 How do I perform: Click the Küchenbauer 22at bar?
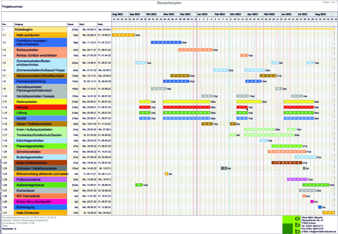pos(307,190)
